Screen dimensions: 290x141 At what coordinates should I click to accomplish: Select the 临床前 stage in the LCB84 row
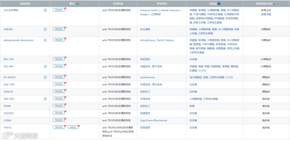click(x=266, y=120)
